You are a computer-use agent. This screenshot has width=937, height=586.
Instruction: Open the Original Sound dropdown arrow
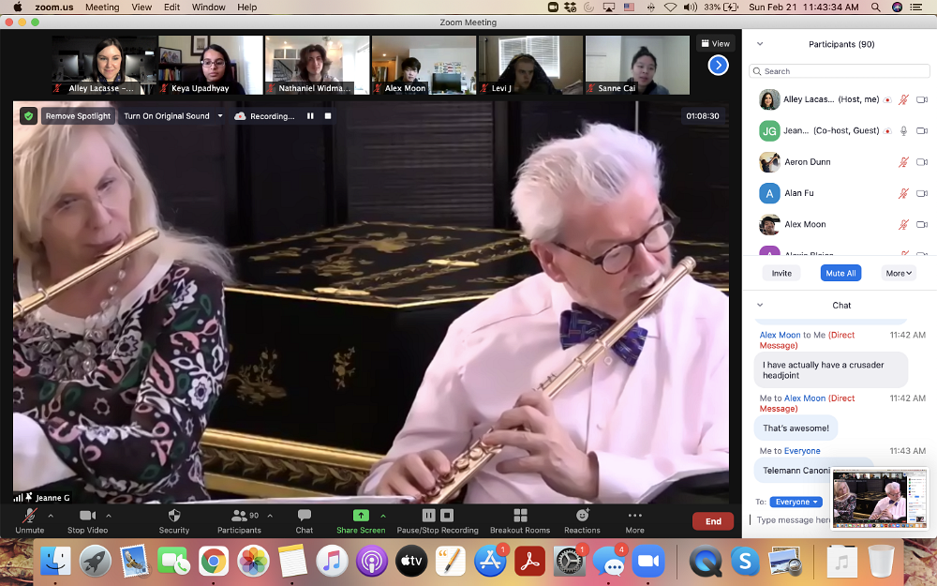pyautogui.click(x=220, y=116)
